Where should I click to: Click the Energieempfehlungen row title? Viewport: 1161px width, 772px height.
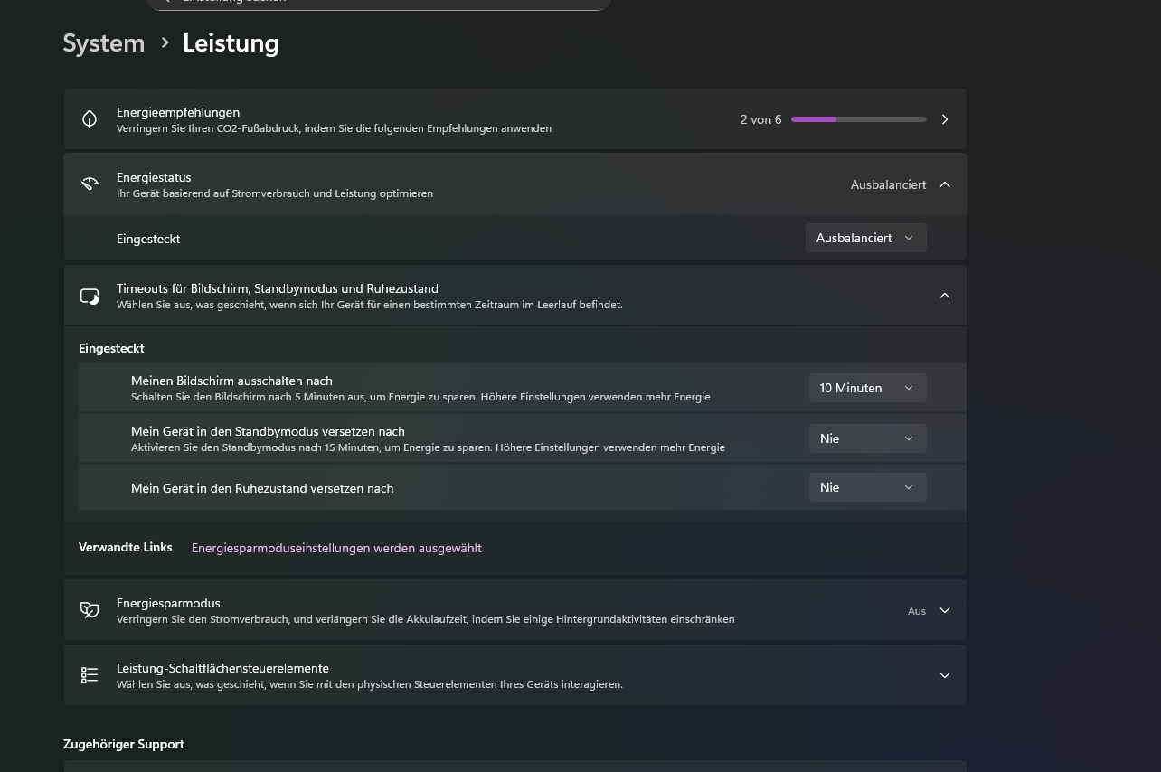178,112
